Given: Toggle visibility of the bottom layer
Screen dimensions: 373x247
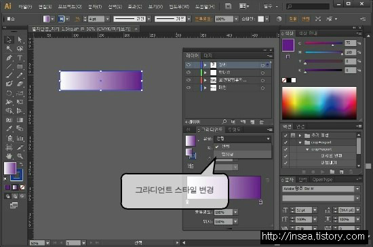Looking at the screenshot, I should tap(189, 88).
